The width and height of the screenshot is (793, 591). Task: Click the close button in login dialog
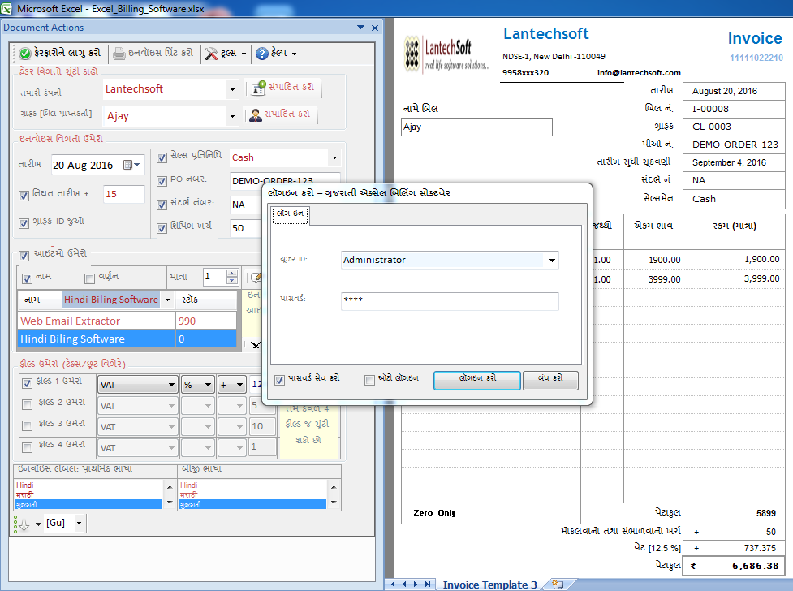[550, 380]
